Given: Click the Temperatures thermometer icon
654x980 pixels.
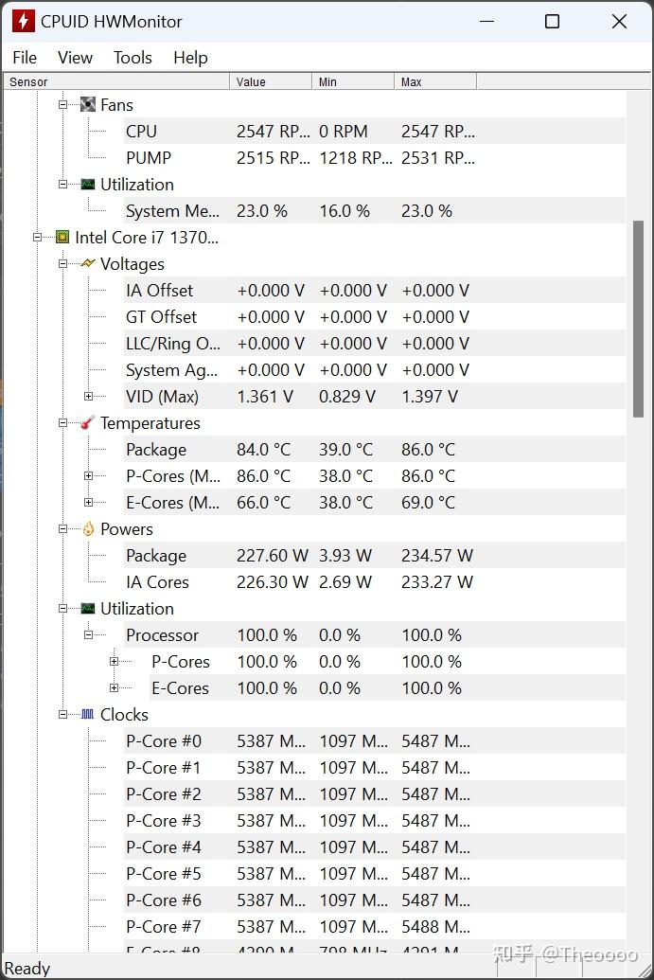Looking at the screenshot, I should coord(88,423).
